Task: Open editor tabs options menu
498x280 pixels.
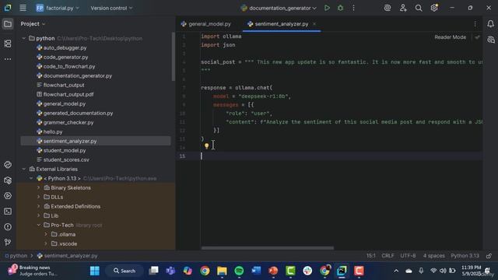Action: [475, 24]
